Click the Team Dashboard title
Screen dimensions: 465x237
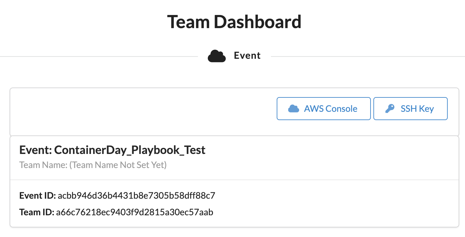coord(234,22)
